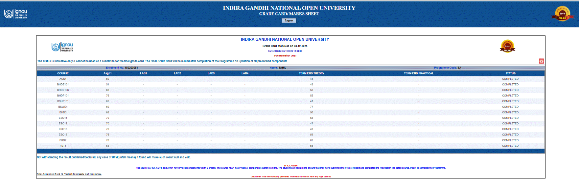Image resolution: width=579 pixels, height=186 pixels.
Task: Click the STATUS column header
Action: (510, 73)
